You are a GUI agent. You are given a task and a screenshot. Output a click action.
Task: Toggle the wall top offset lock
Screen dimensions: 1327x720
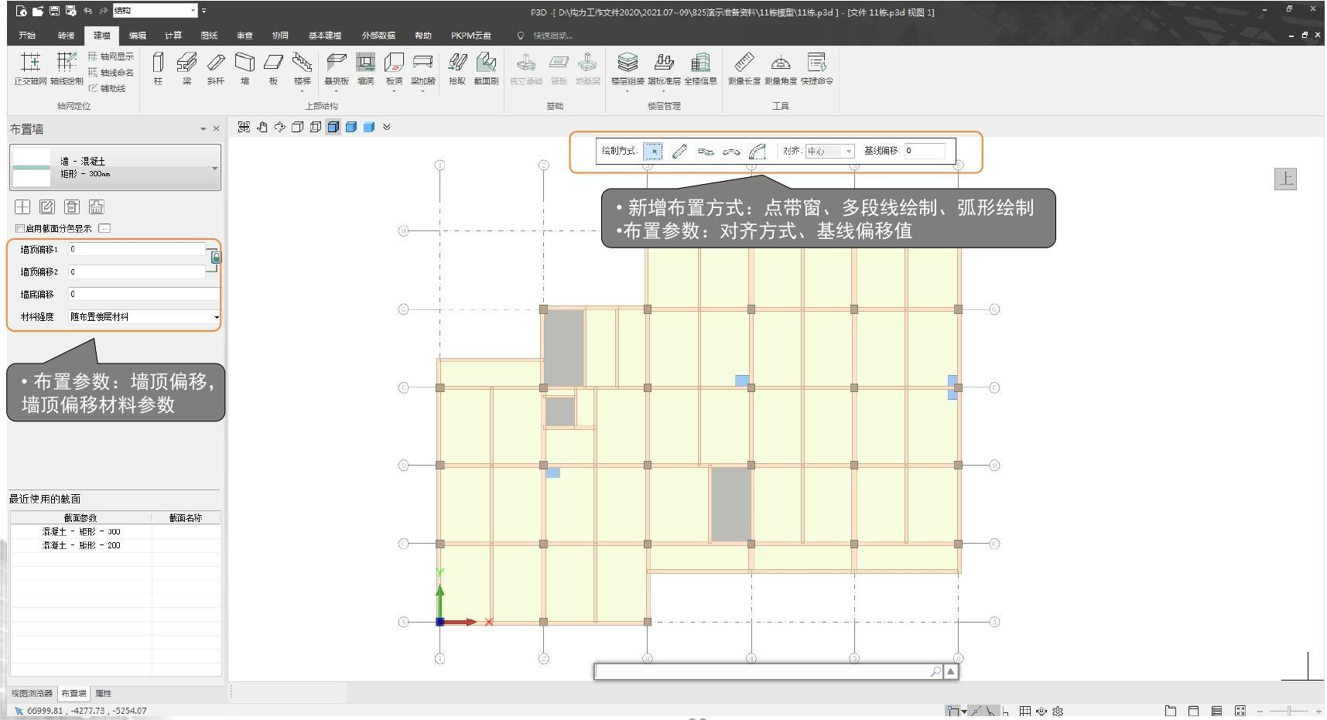coord(216,258)
